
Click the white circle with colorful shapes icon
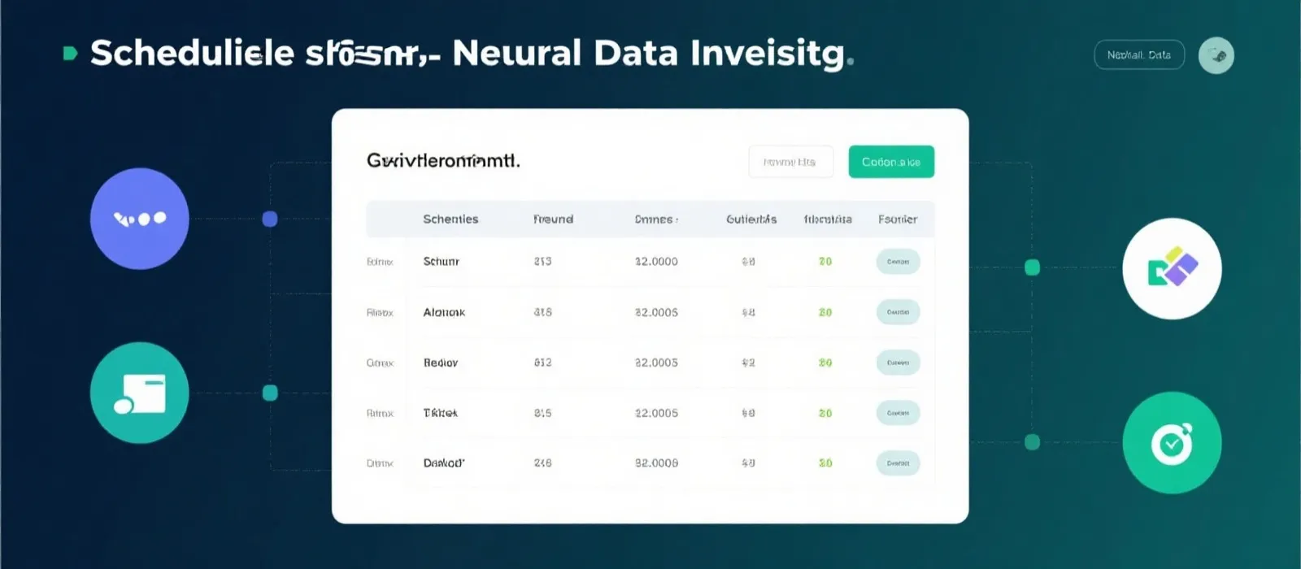coord(1172,268)
